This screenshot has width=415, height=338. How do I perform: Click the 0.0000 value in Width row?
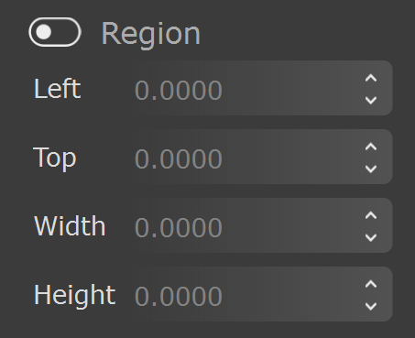pos(179,227)
